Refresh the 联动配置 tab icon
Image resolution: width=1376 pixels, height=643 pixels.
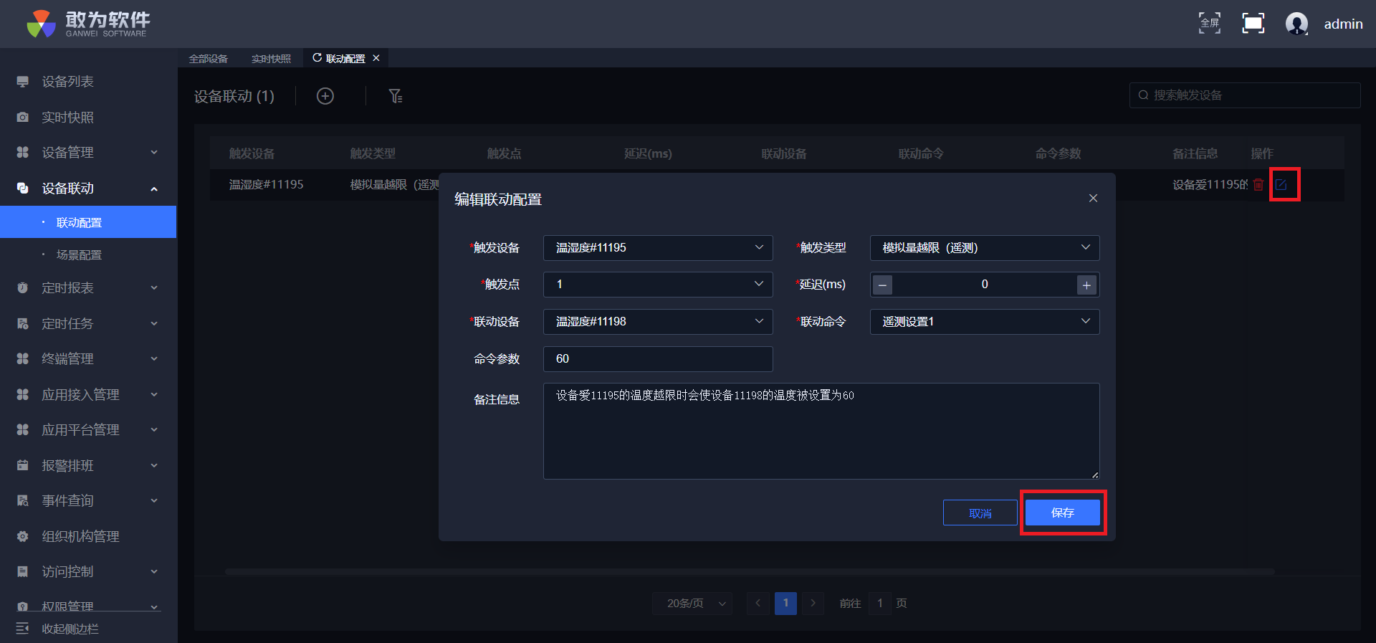pos(317,58)
